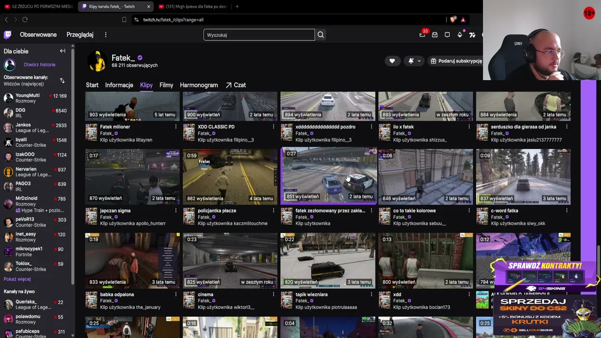Expand the notification bell chevron dropdown
This screenshot has width=601, height=338.
coord(419,61)
